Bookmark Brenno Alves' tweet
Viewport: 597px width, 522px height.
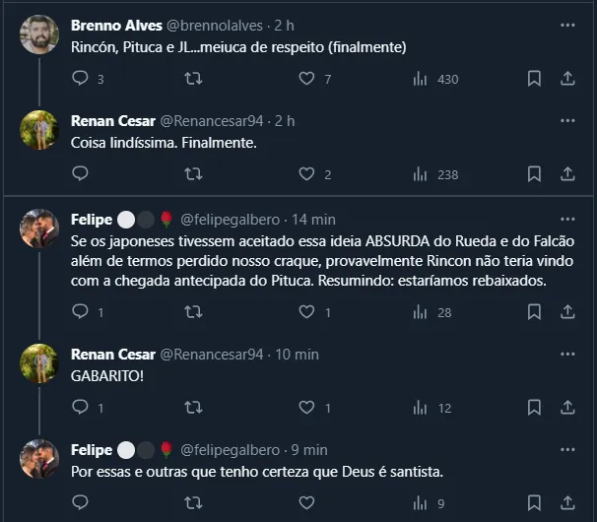pyautogui.click(x=533, y=78)
